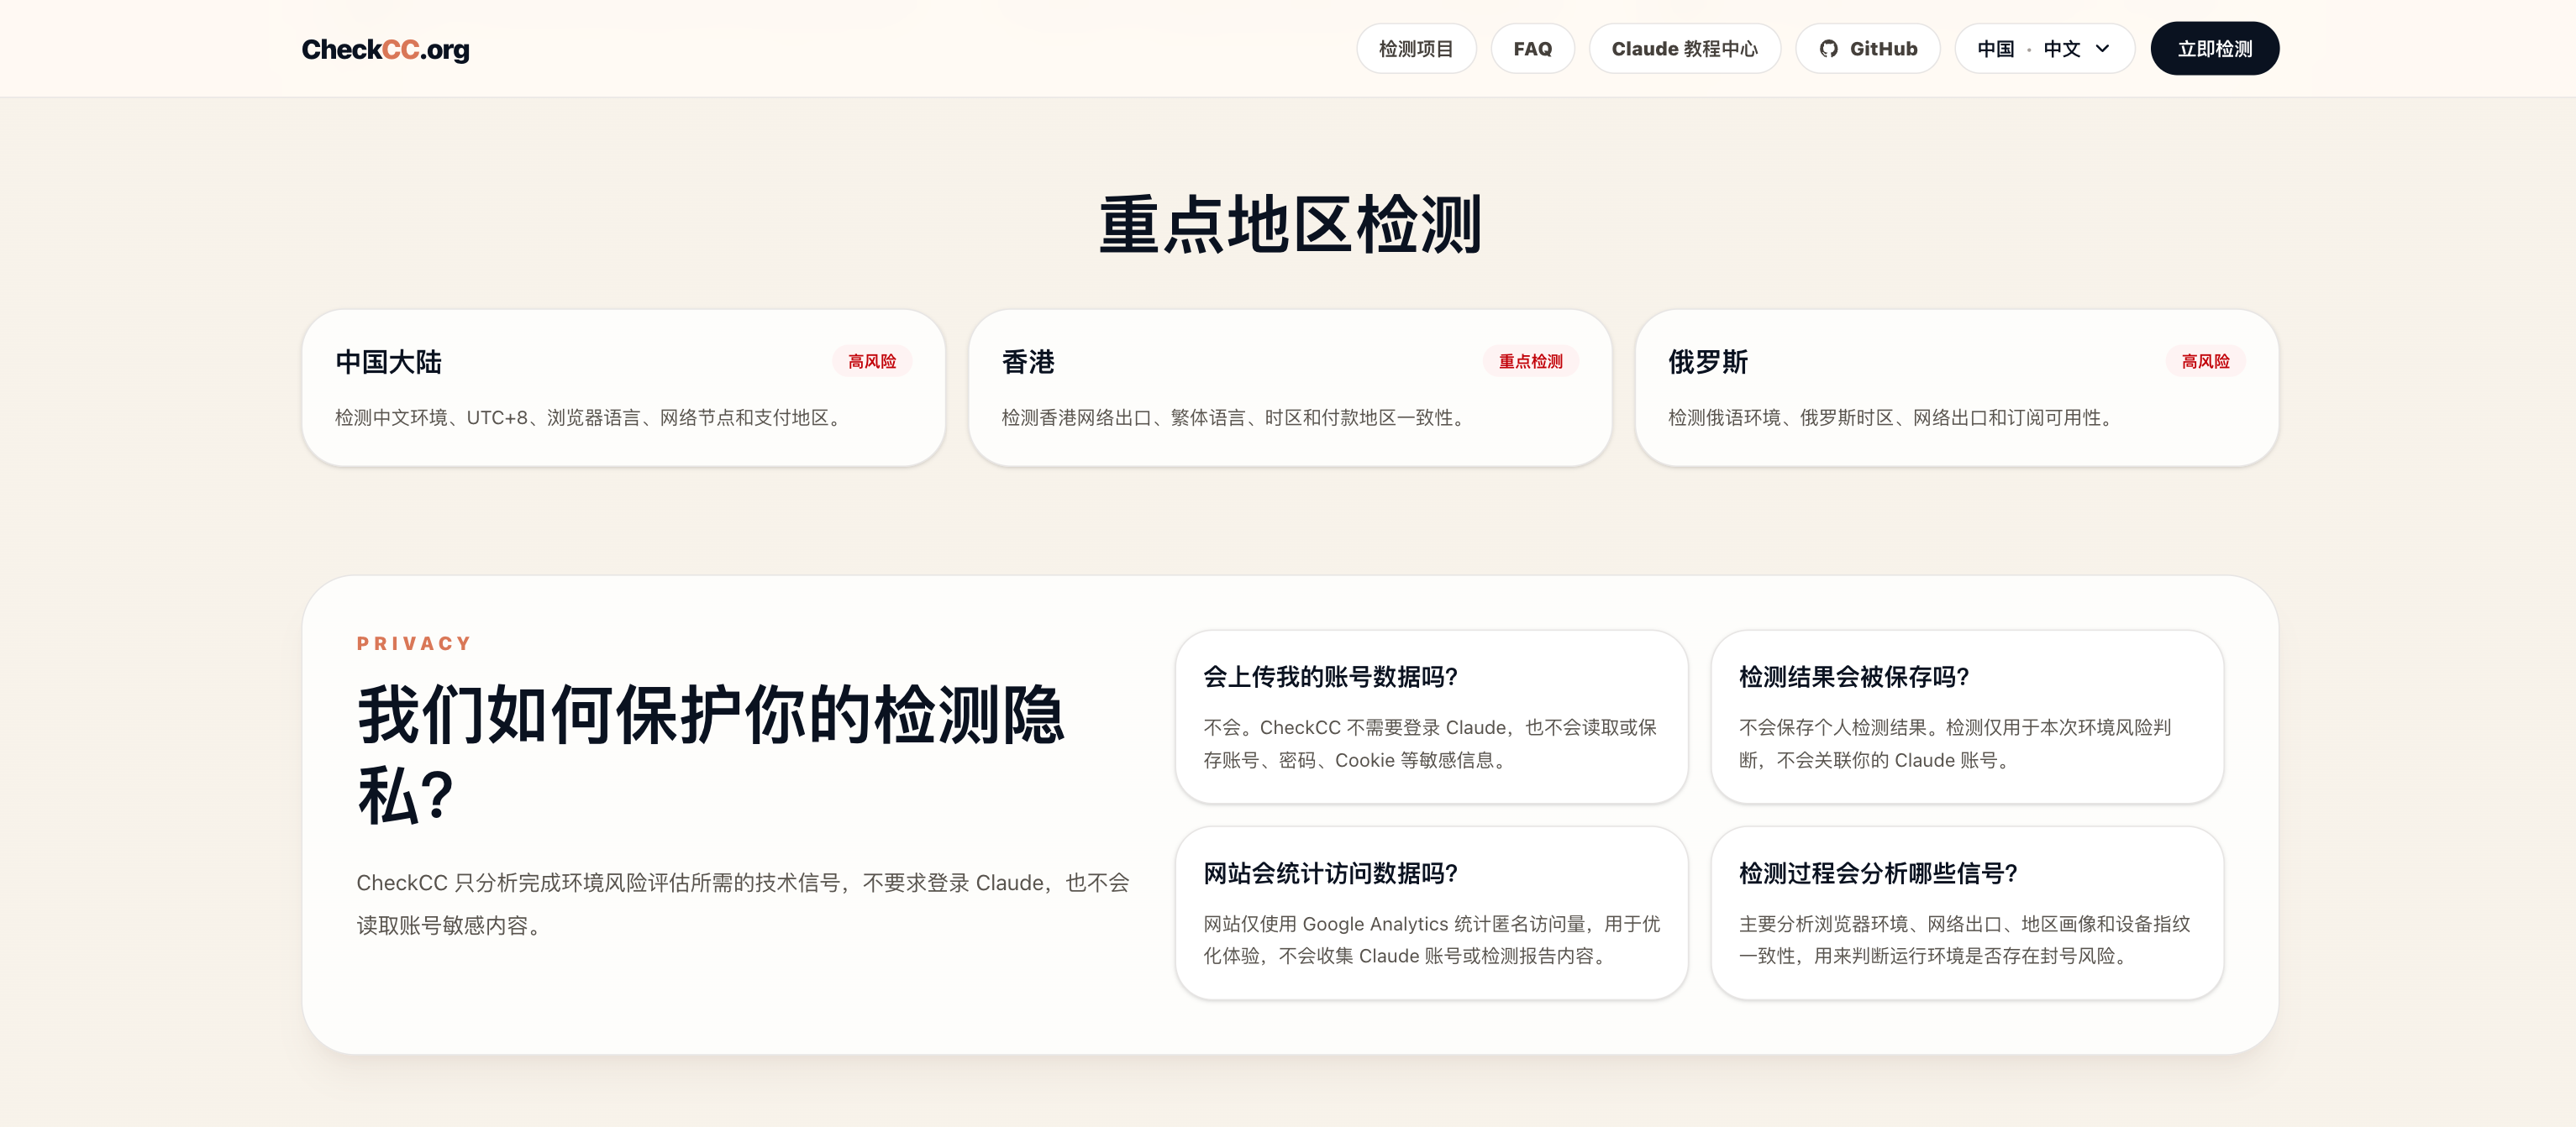
Task: Click the 高风险 badge on 俄罗斯 card
Action: tap(2205, 362)
